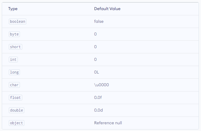The height and width of the screenshot is (131, 201).
Task: Click the 0 value for short
Action: (x=95, y=47)
